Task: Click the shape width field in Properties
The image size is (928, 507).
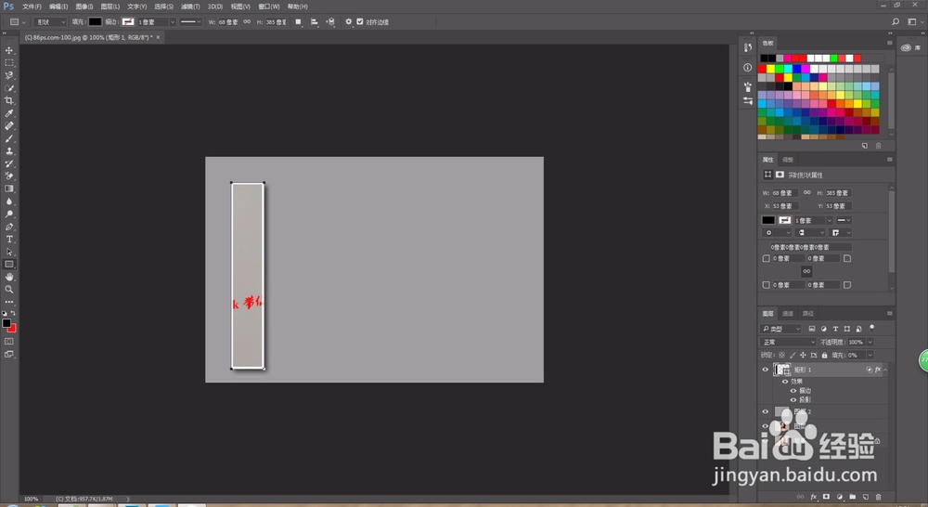Action: (x=785, y=192)
